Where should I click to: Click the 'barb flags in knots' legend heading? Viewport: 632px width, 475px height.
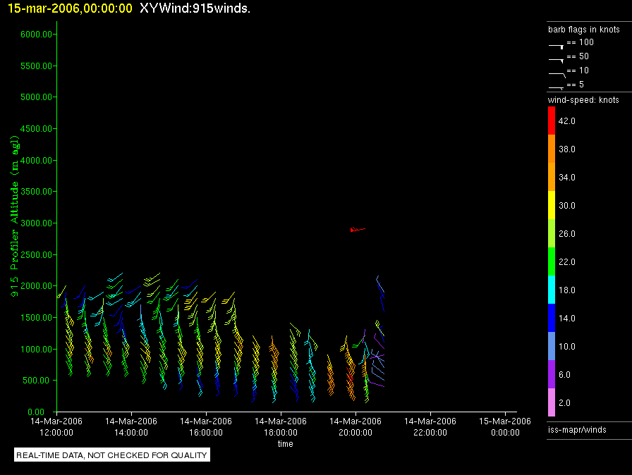[x=584, y=30]
